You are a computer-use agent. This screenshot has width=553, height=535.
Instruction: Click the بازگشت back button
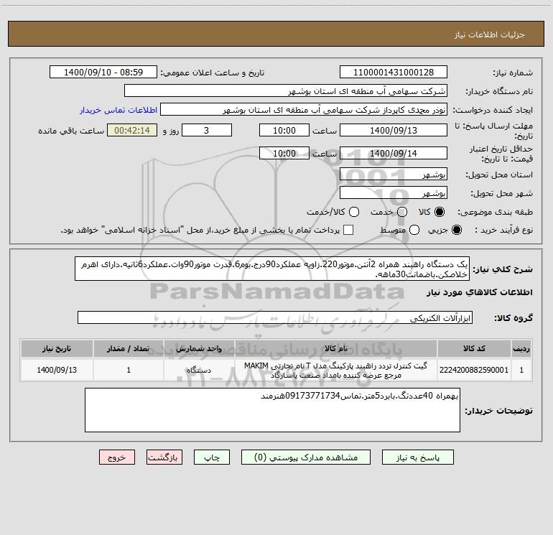[x=164, y=457]
